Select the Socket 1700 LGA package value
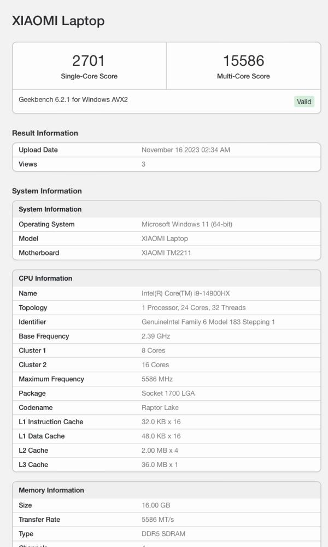 pyautogui.click(x=168, y=393)
